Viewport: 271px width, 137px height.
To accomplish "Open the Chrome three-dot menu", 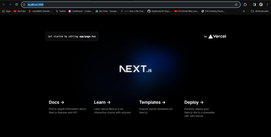I will 267,5.
